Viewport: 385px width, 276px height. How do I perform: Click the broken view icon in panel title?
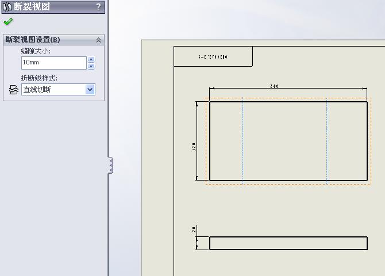pyautogui.click(x=7, y=7)
